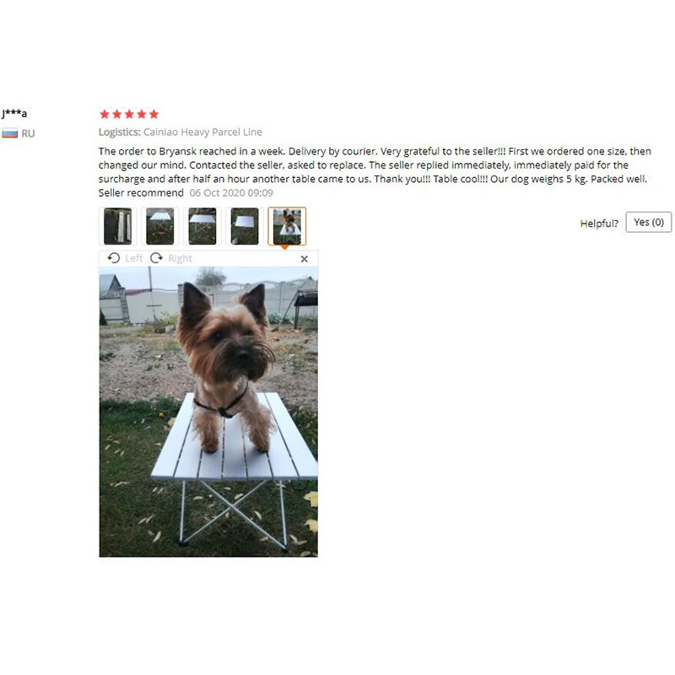675x675 pixels.
Task: View the third table photo thumbnail
Action: [x=202, y=226]
